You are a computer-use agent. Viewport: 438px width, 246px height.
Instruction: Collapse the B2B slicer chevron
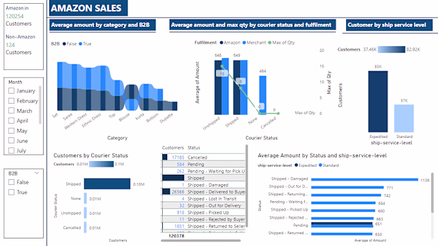[37, 173]
